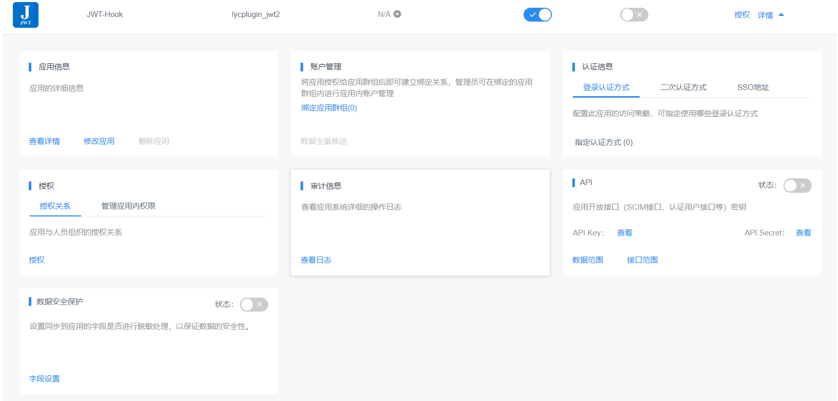Image resolution: width=838 pixels, height=401 pixels.
Task: Click the 授权 link in the top row
Action: tap(742, 15)
